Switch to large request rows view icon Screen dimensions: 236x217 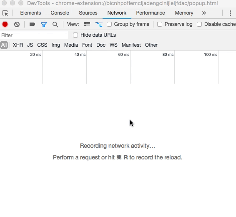pyautogui.click(x=87, y=24)
